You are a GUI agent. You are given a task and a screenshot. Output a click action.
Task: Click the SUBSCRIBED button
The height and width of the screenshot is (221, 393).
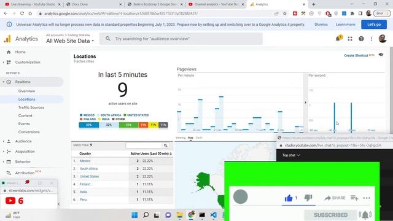click(330, 215)
